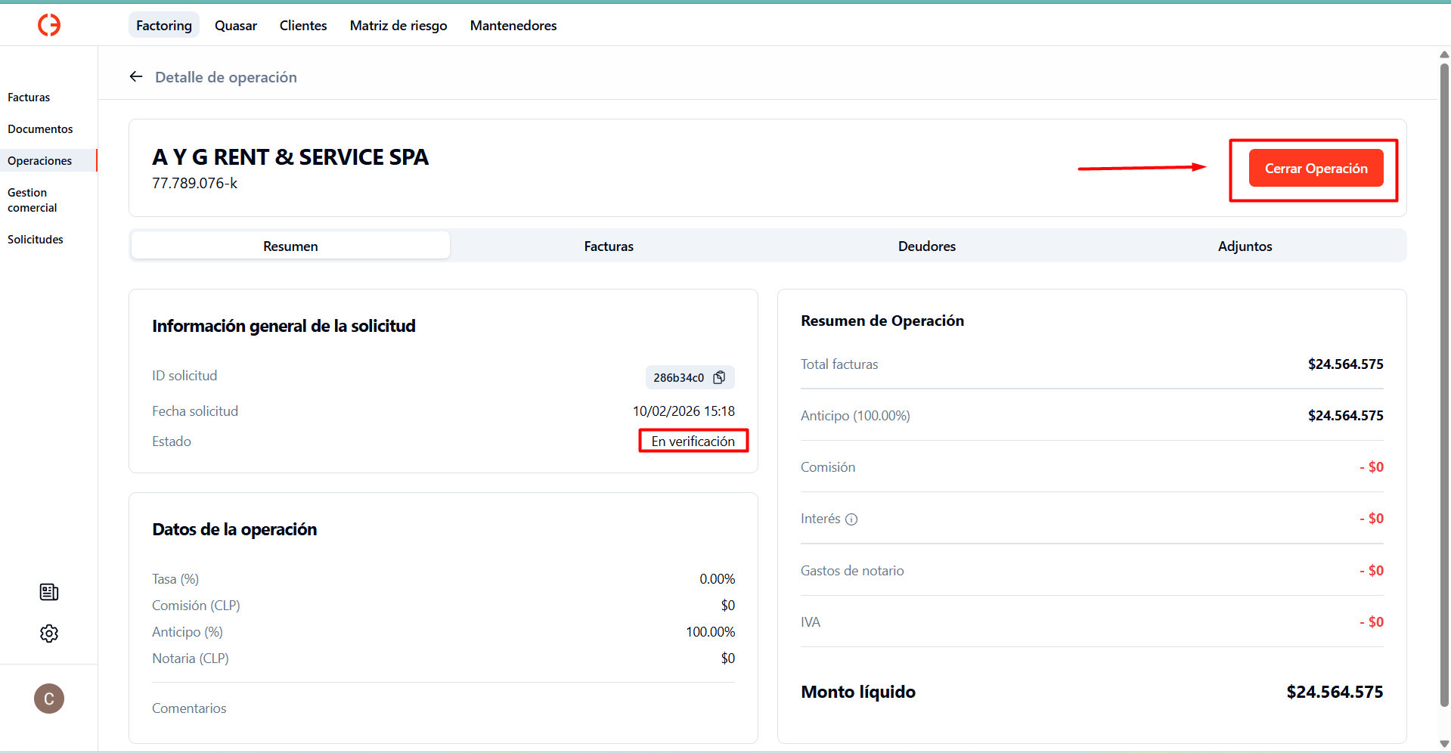Navigate to Solicitudes in the sidebar

click(36, 240)
